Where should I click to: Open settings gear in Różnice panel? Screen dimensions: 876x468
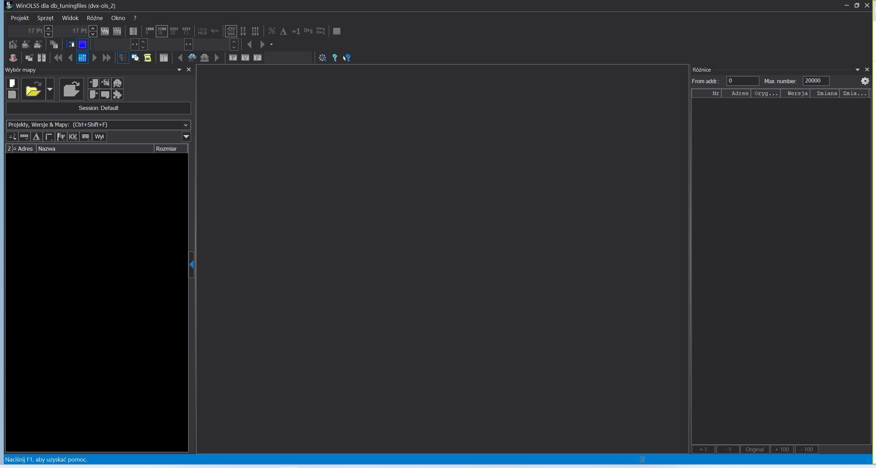point(865,81)
